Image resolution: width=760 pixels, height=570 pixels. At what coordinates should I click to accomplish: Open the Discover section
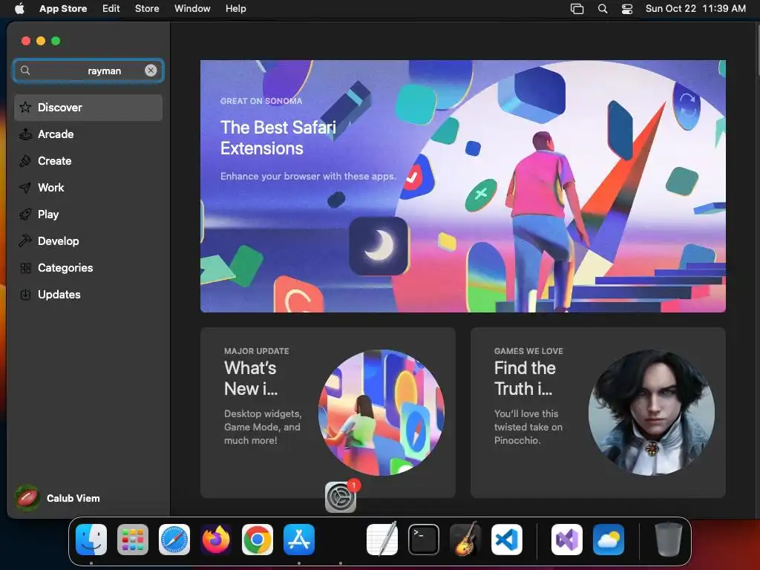(x=88, y=108)
